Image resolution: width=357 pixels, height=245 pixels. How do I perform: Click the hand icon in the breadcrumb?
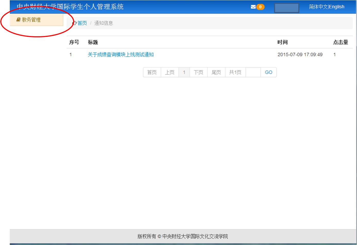[74, 23]
